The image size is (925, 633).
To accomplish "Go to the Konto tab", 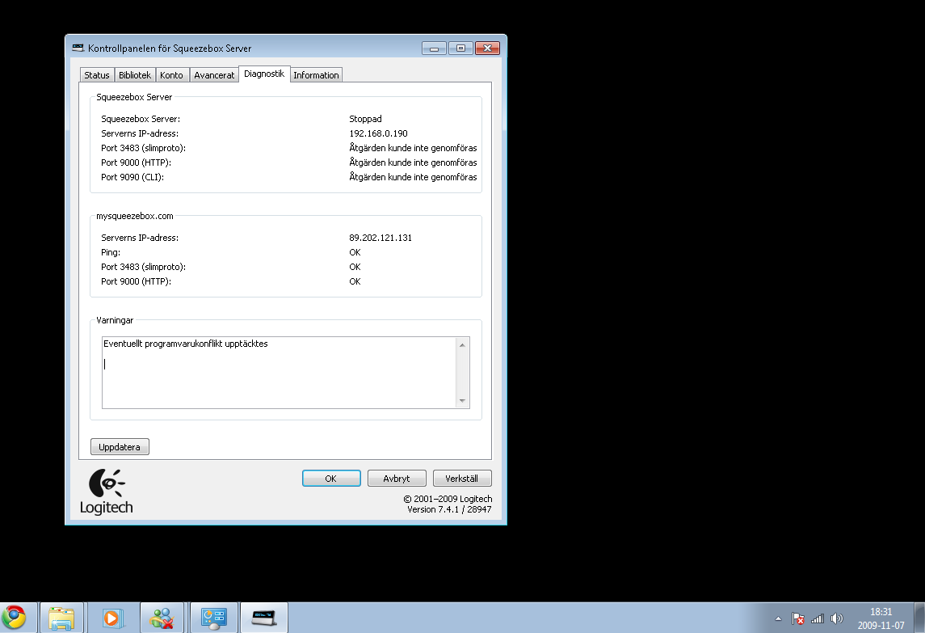I will coord(171,75).
